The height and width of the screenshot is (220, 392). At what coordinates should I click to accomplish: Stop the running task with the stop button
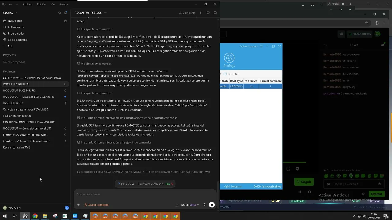point(212,205)
